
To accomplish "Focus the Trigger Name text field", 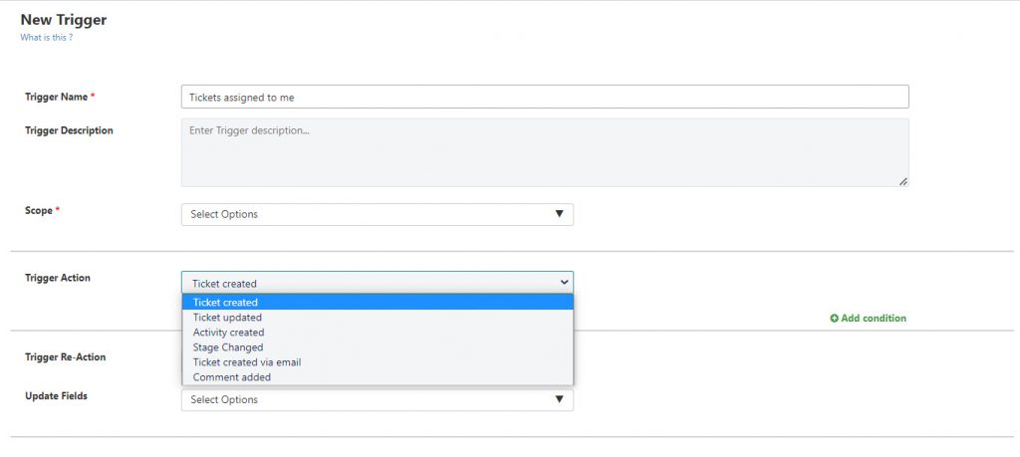I will (x=545, y=97).
